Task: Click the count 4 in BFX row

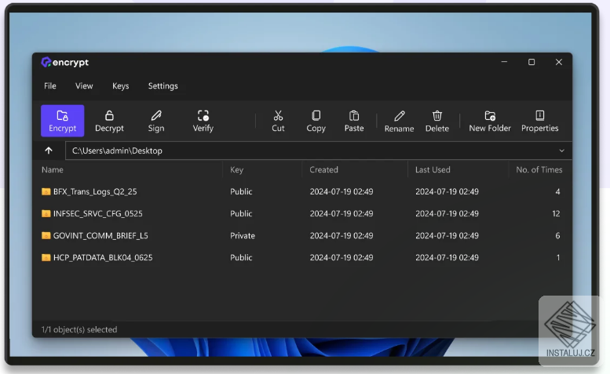Action: pyautogui.click(x=557, y=191)
